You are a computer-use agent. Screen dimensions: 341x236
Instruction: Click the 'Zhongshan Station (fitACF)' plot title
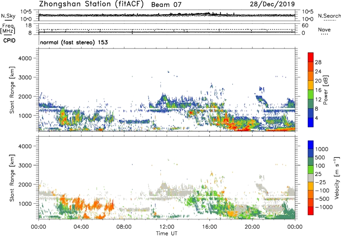[x=91, y=4]
